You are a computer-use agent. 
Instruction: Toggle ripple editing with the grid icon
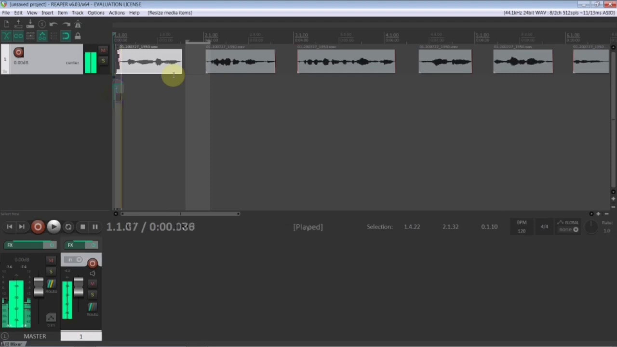tap(30, 36)
